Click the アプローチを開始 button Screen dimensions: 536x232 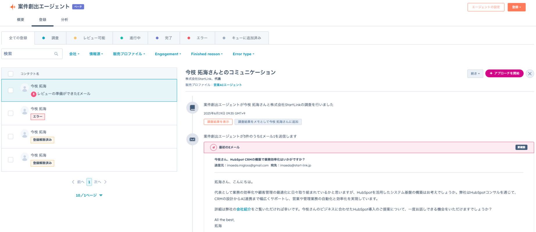(x=504, y=73)
